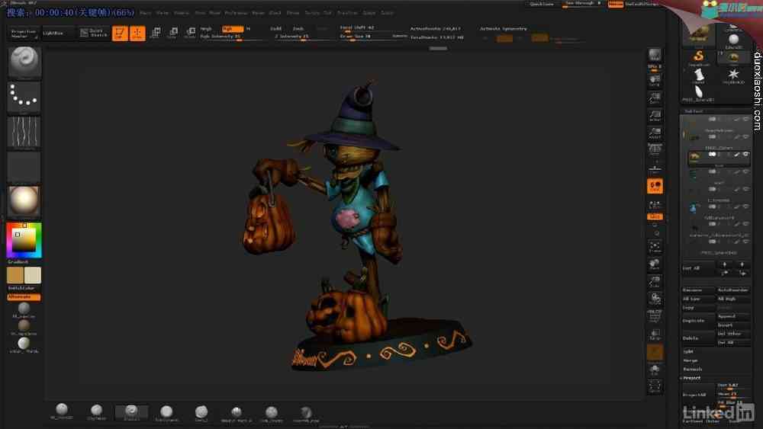The height and width of the screenshot is (429, 763).
Task: Open the Render menu
Action: [259, 13]
